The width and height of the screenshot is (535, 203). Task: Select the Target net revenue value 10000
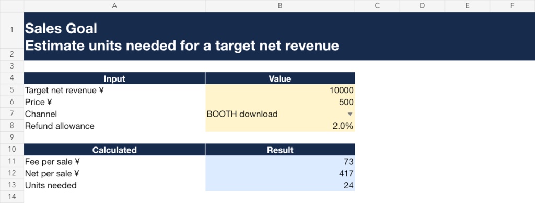[280, 90]
